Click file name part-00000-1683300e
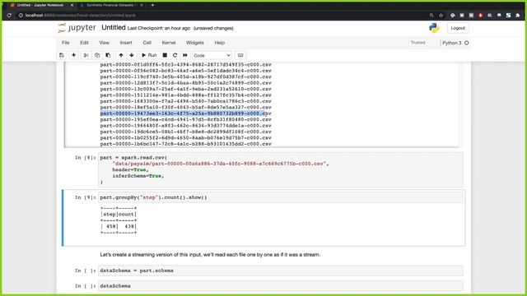The image size is (527, 296). tap(185, 101)
